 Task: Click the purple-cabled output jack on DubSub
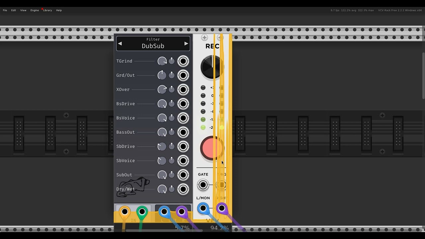[x=182, y=211]
